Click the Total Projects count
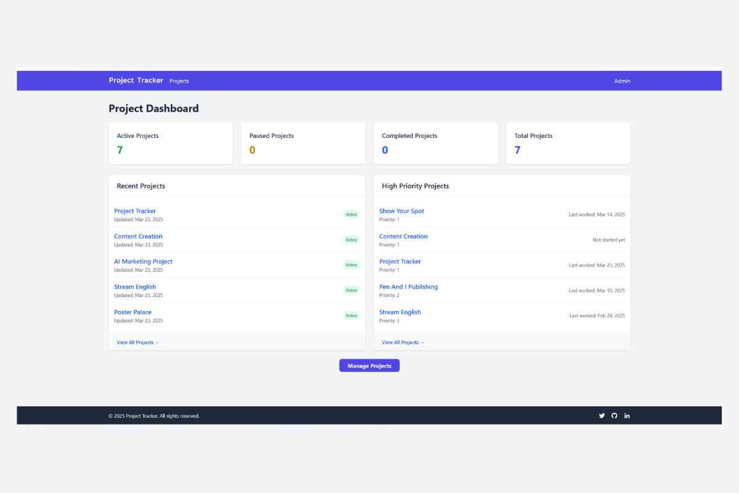739x493 pixels. (517, 150)
